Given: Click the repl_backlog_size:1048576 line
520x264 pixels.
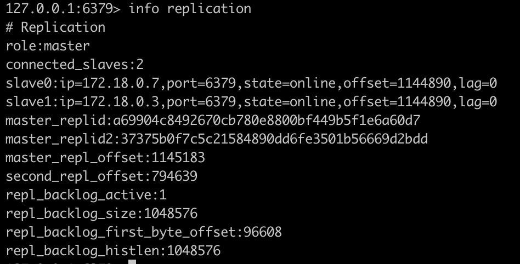Looking at the screenshot, I should click(101, 214).
